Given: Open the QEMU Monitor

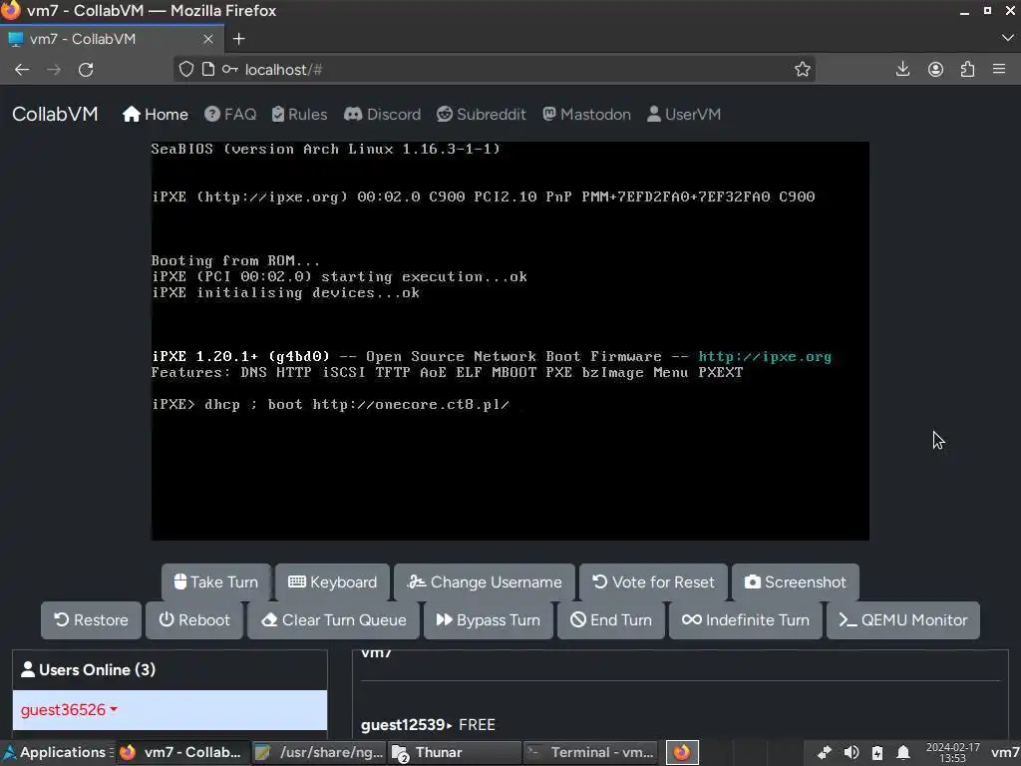Looking at the screenshot, I should 903,620.
